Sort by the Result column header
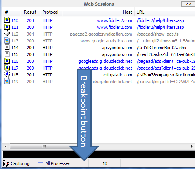 (30, 12)
